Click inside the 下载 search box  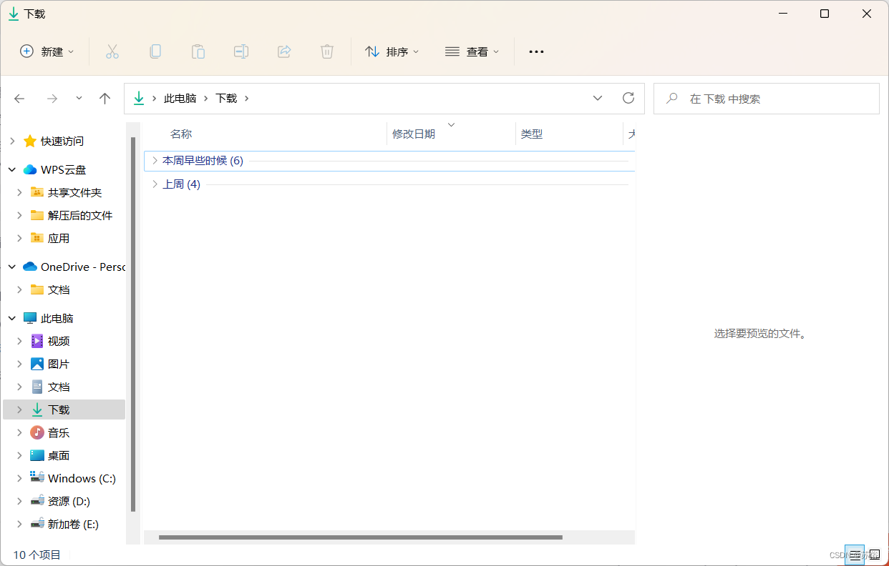(x=766, y=98)
